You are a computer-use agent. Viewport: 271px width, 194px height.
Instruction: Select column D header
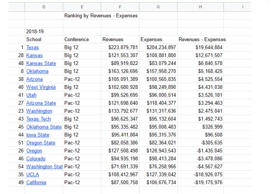pos(43,6)
